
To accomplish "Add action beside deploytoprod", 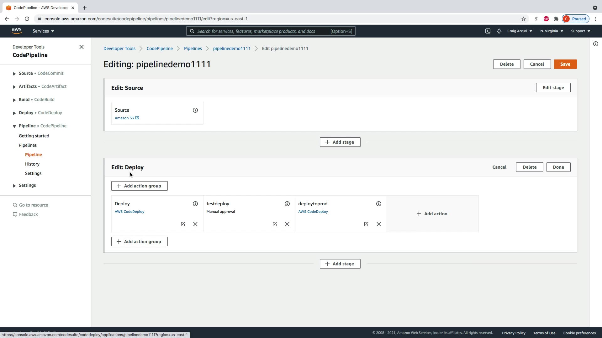I will (432, 214).
